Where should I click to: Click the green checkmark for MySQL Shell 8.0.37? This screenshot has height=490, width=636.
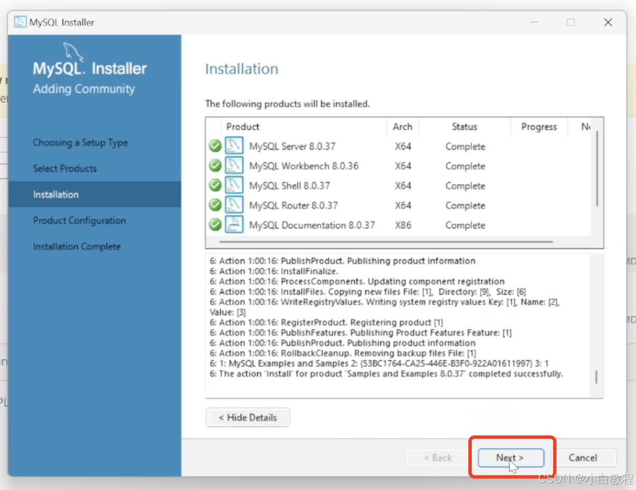pos(215,185)
